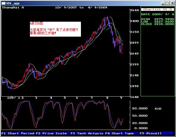This screenshot has width=176, height=137.
Task: Click month 5 marker on time axis
Action: pos(65,98)
